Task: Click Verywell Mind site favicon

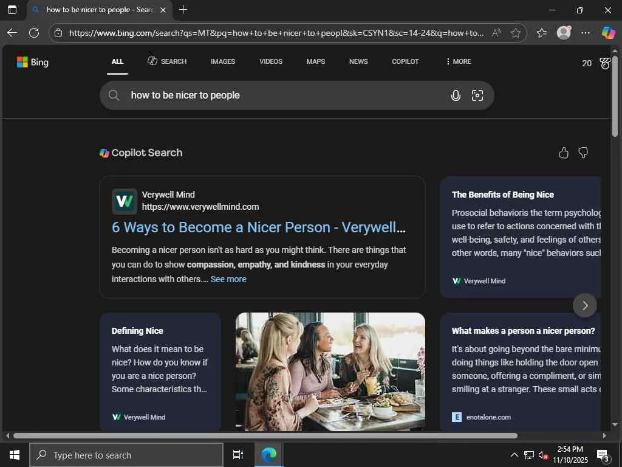Action: 124,201
